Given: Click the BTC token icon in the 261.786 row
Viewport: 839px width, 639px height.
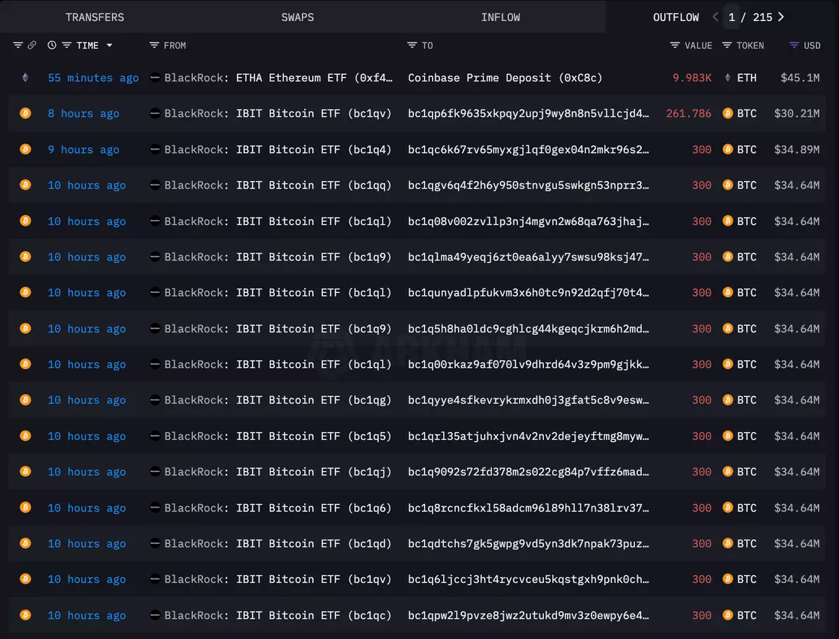Looking at the screenshot, I should coord(728,113).
